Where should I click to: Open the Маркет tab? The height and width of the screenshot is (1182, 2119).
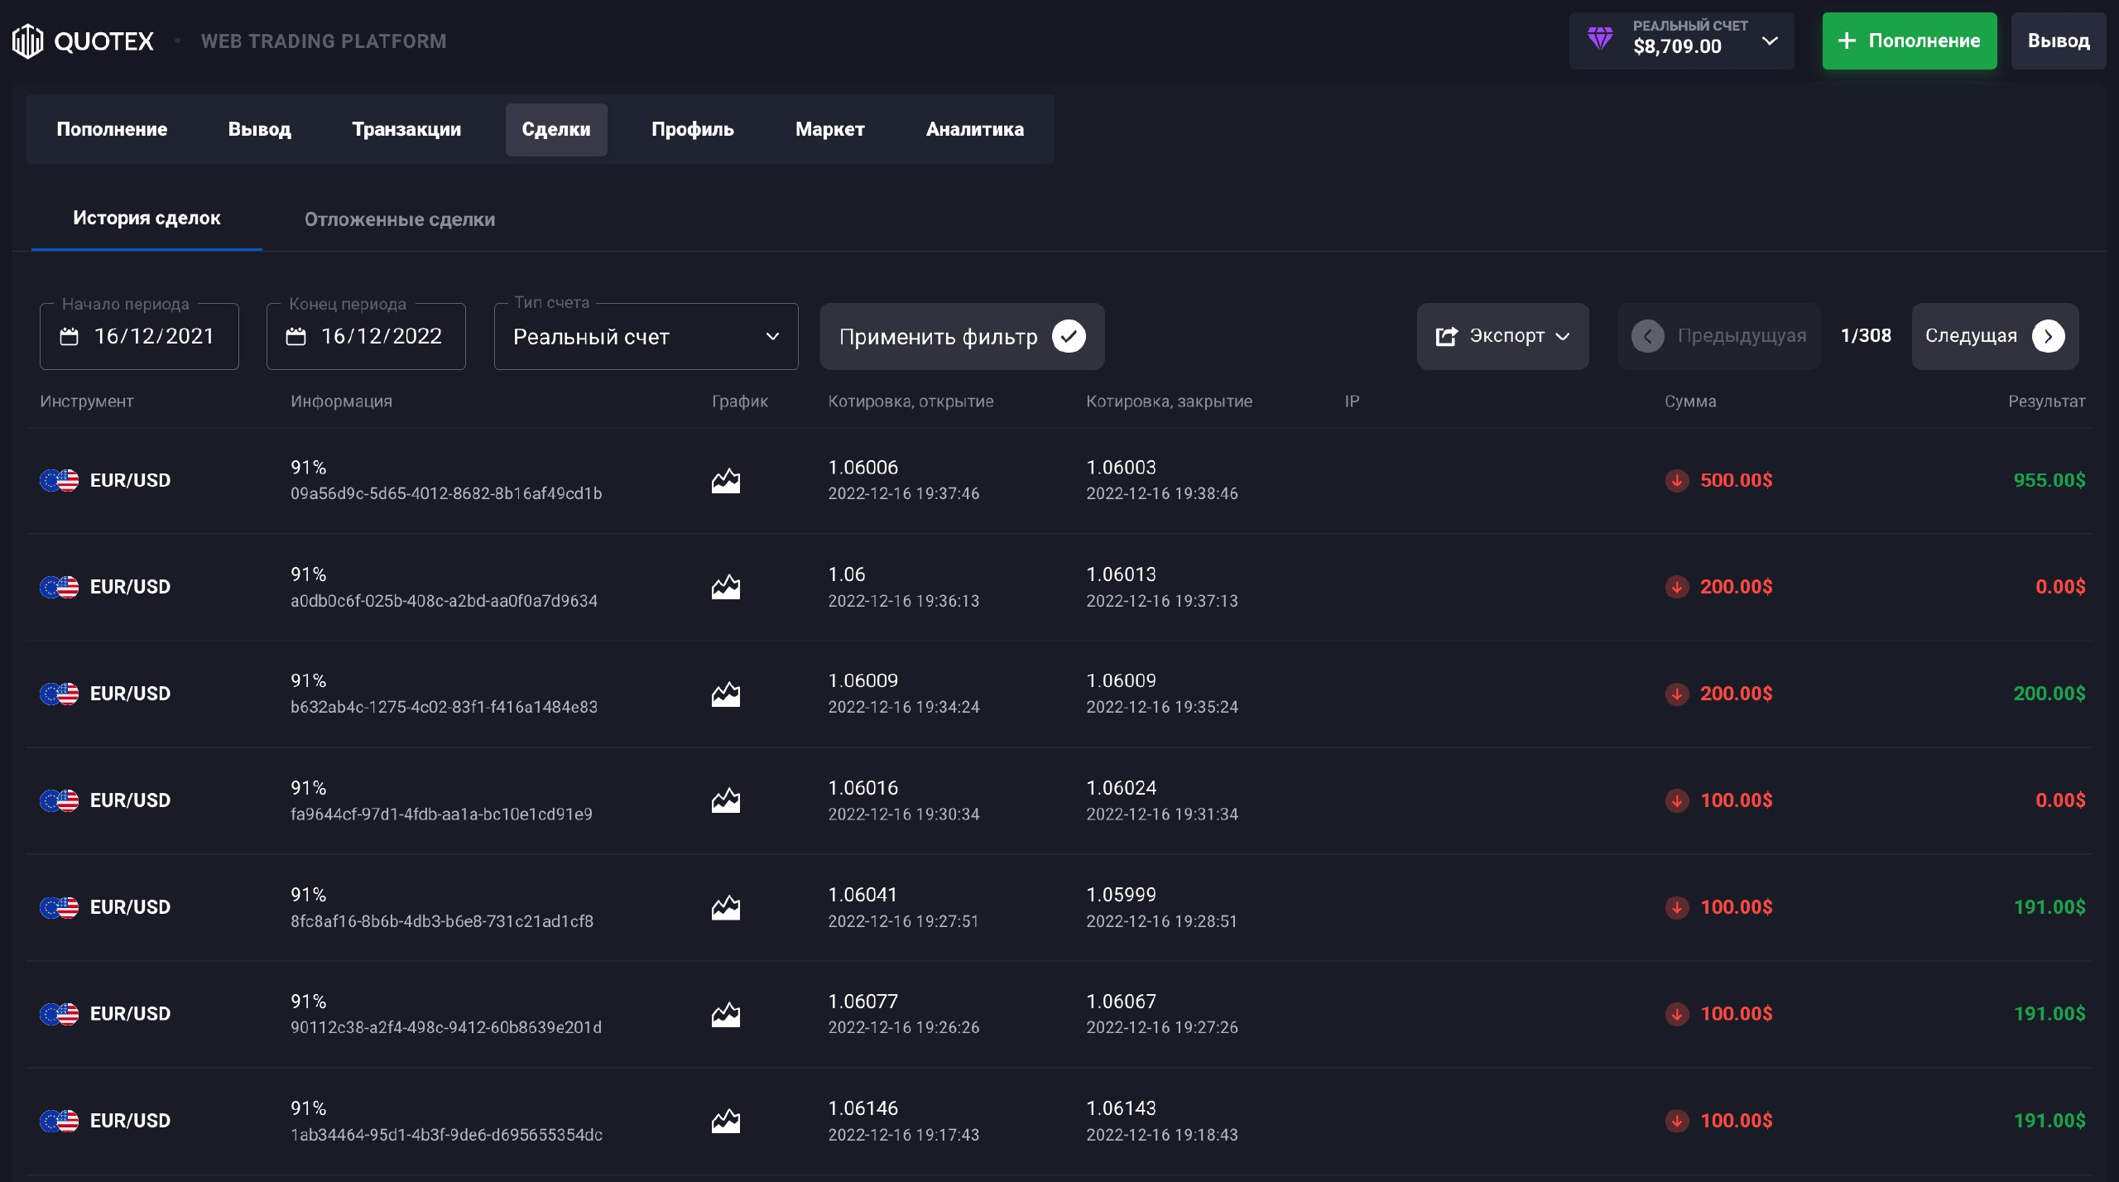point(829,129)
